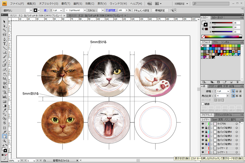Click the red R color slider

coord(222,23)
